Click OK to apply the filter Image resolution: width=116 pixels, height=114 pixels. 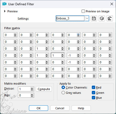[x=38, y=108]
